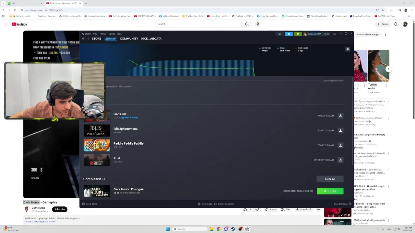Go to YouTube home logo

point(19,24)
